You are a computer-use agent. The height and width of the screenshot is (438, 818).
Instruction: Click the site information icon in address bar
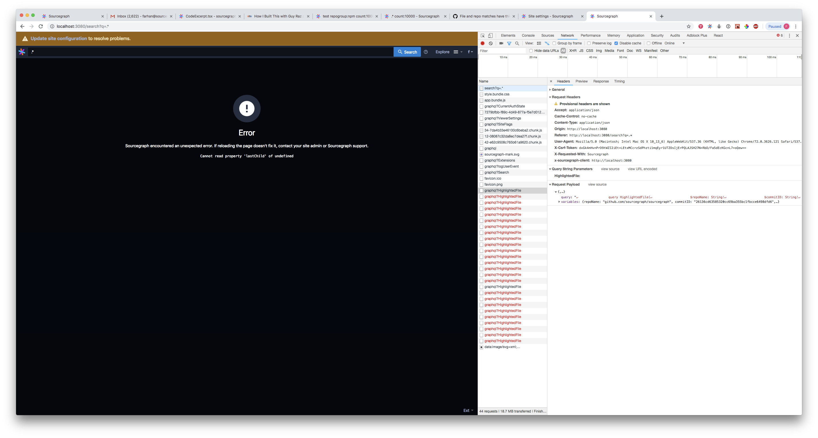click(52, 26)
